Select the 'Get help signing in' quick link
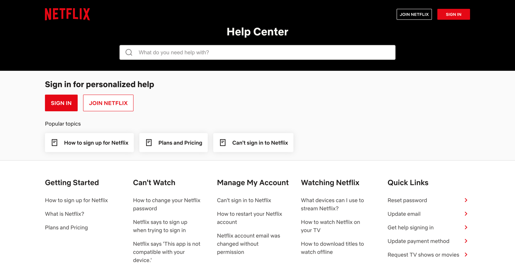This screenshot has height=277, width=515. [x=410, y=227]
